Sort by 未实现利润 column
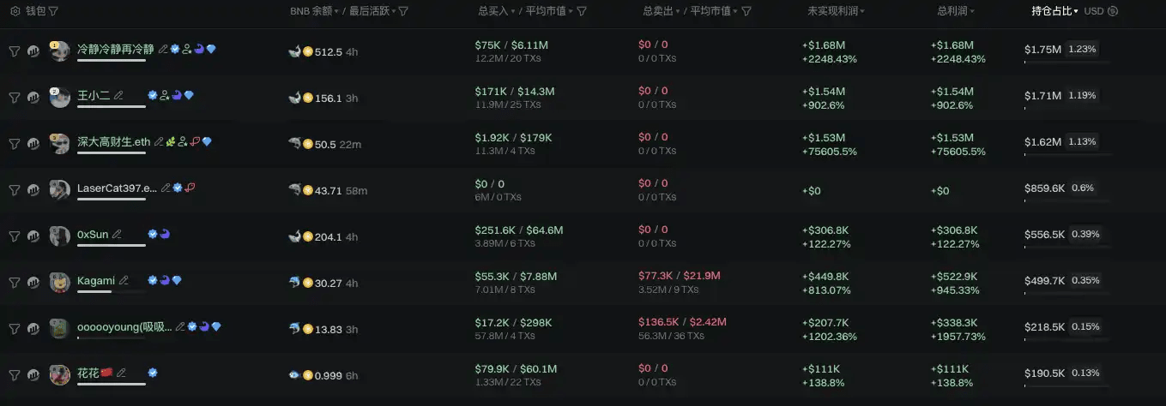This screenshot has width=1166, height=406. coord(836,11)
